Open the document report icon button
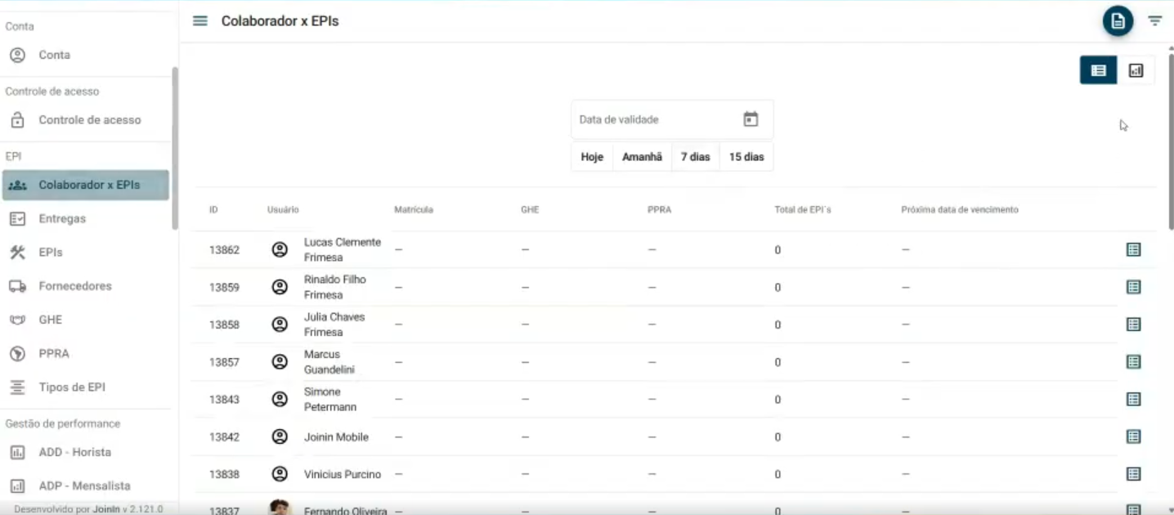 coord(1118,21)
